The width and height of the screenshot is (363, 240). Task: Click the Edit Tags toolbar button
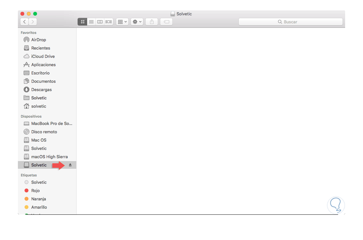(x=166, y=22)
